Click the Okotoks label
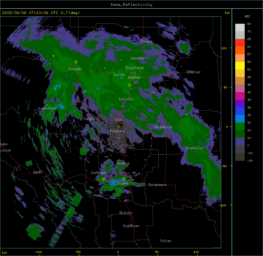 [x=126, y=213]
